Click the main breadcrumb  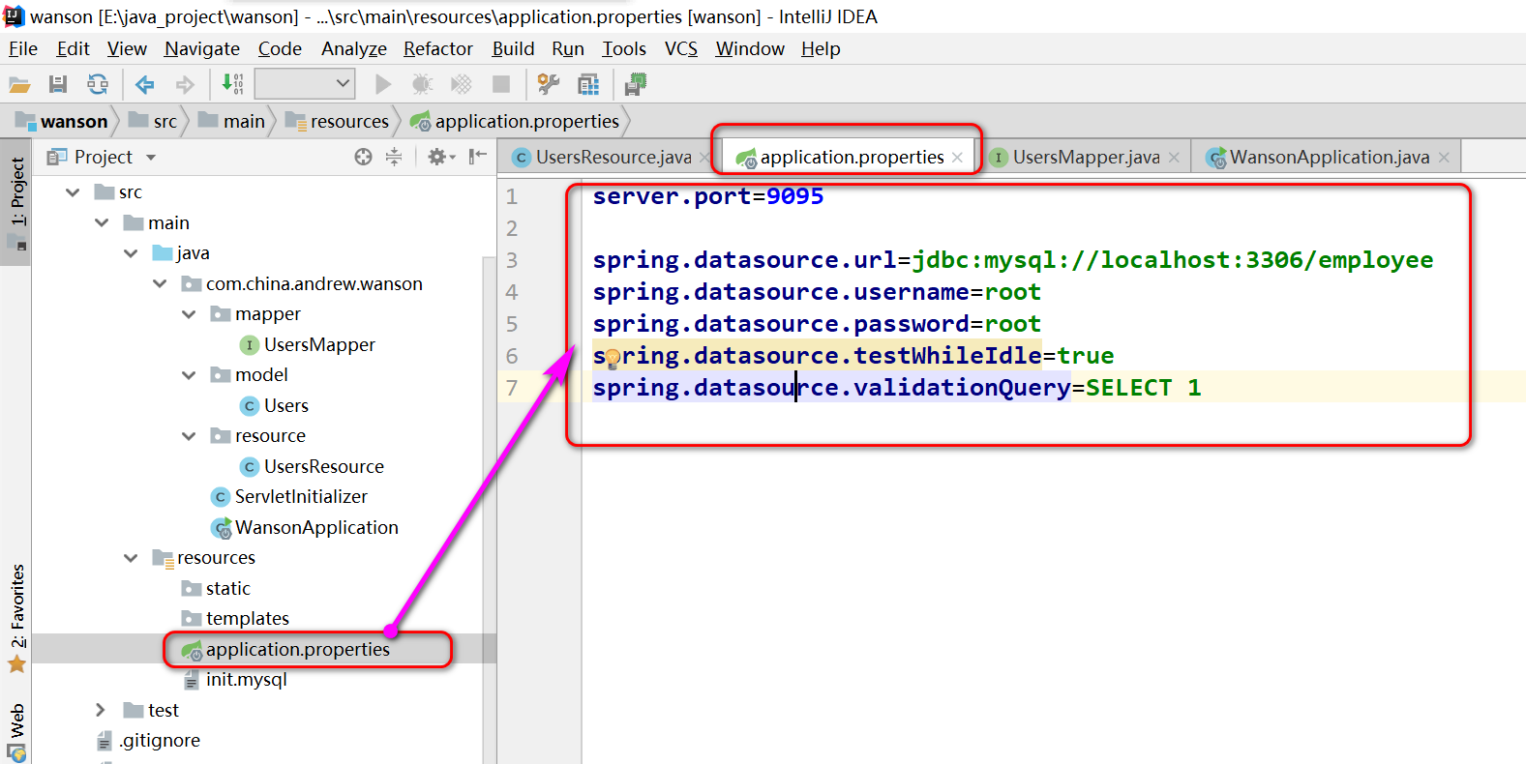pyautogui.click(x=231, y=121)
